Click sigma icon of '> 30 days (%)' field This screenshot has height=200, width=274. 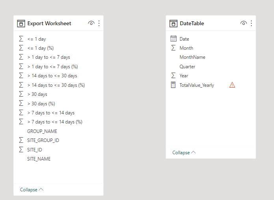(x=21, y=103)
